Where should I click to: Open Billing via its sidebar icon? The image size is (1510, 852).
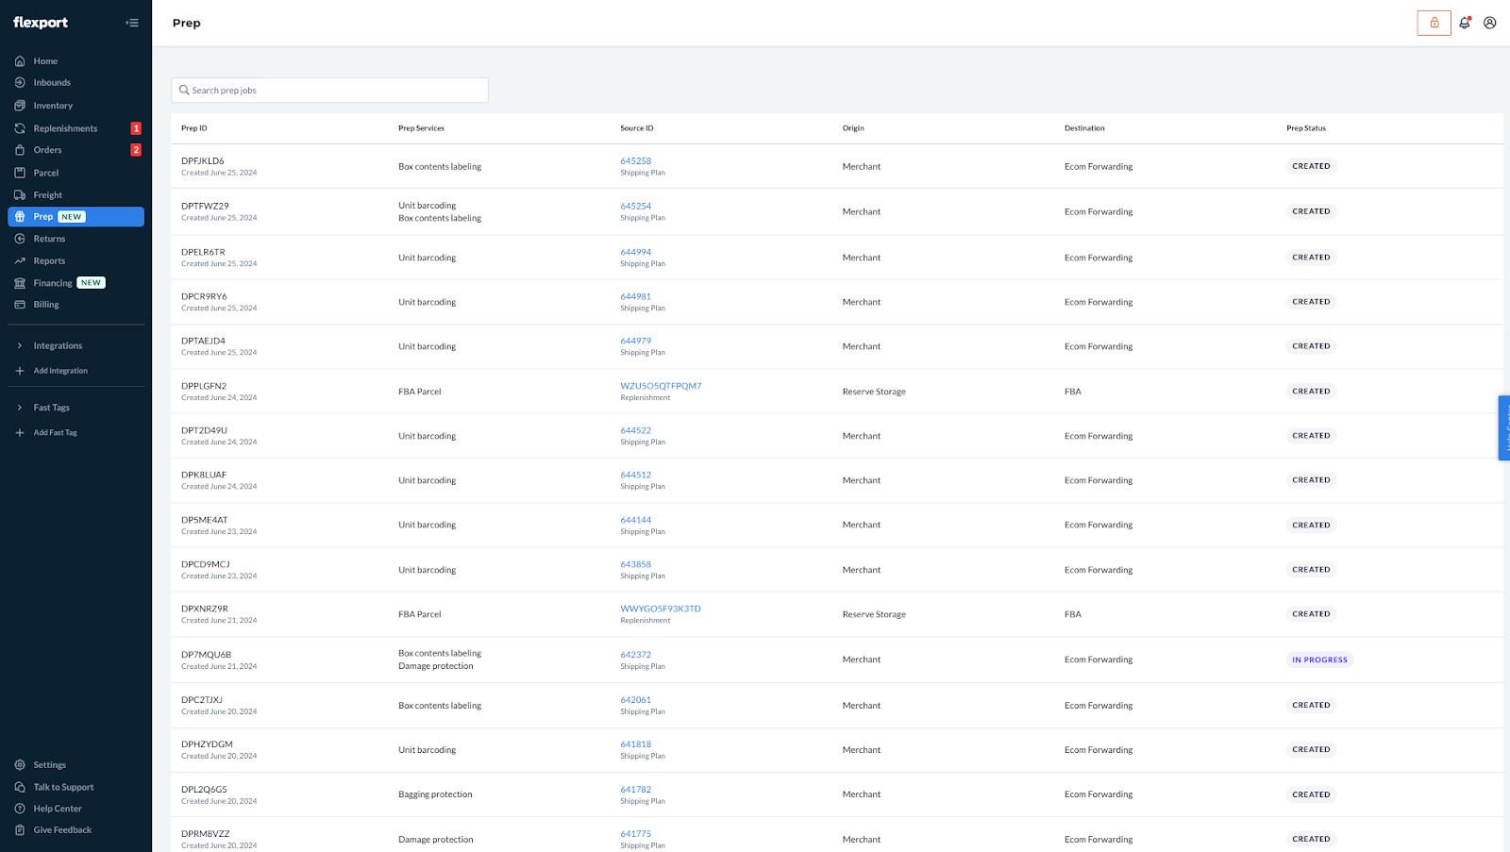pyautogui.click(x=21, y=304)
